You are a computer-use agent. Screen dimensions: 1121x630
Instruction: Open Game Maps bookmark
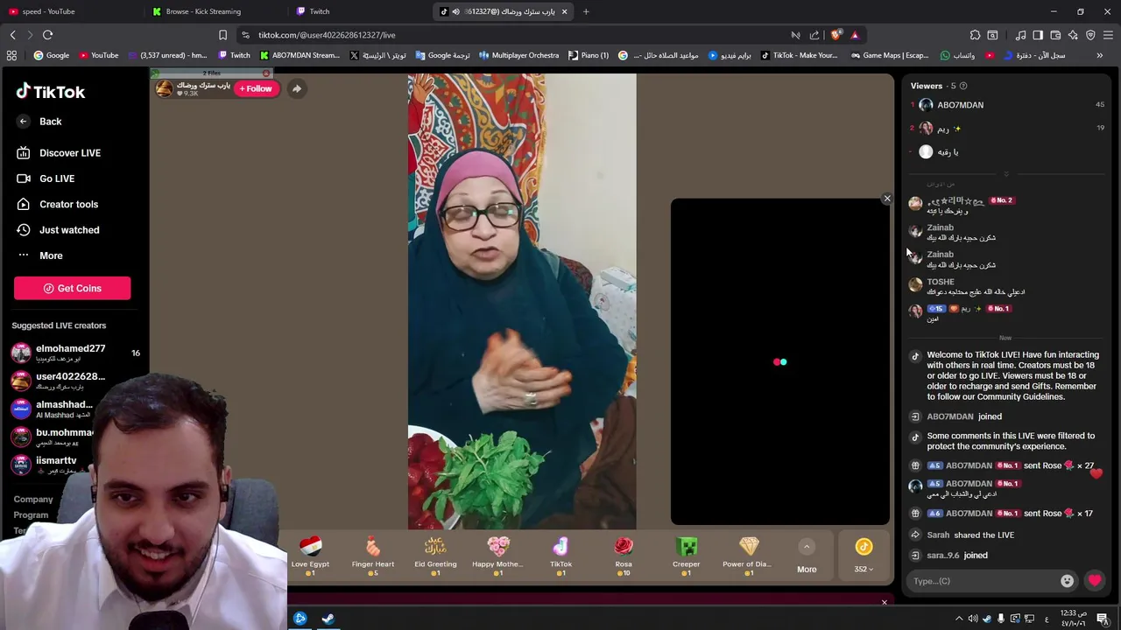pyautogui.click(x=888, y=55)
